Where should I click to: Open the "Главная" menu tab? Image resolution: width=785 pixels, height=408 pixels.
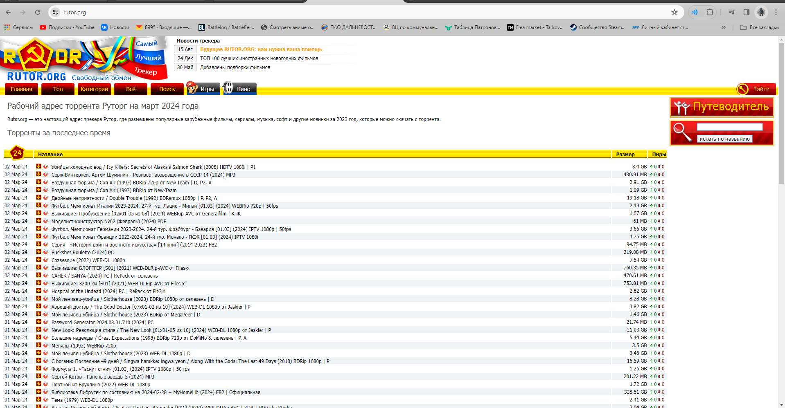(21, 89)
